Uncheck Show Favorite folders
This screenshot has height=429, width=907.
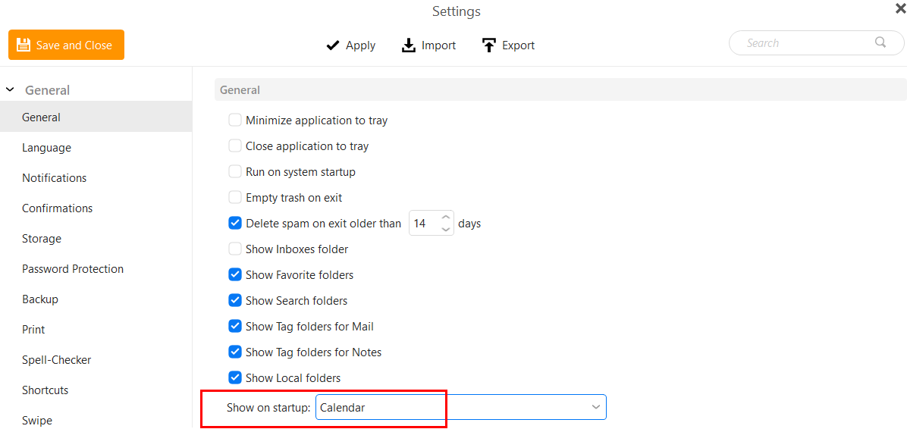tap(235, 274)
